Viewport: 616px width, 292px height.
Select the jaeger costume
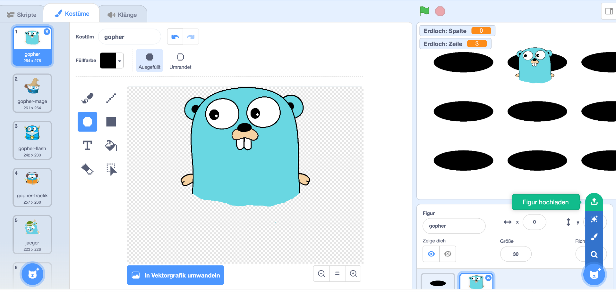32,235
